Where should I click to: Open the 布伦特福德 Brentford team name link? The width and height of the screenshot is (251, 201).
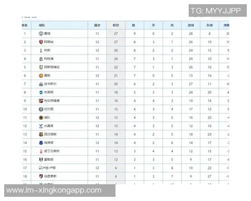point(52,100)
